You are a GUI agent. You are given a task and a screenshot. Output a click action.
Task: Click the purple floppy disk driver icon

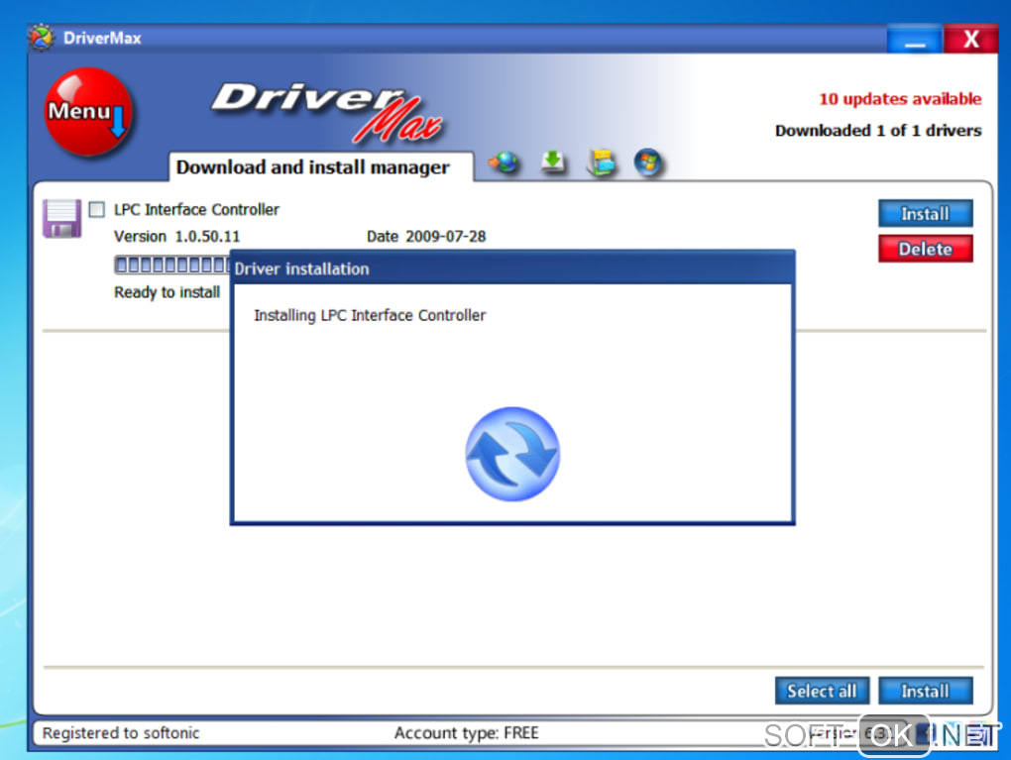(x=61, y=219)
